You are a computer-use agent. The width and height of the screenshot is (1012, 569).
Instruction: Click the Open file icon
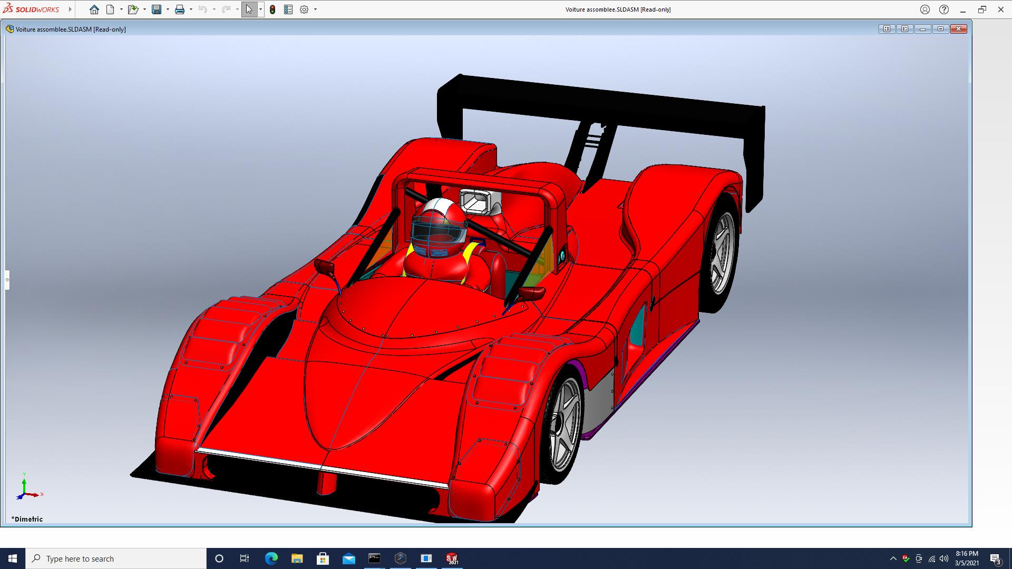[133, 9]
